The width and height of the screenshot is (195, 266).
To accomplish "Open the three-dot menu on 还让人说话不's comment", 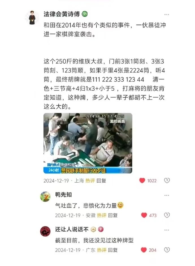I will [166, 230].
